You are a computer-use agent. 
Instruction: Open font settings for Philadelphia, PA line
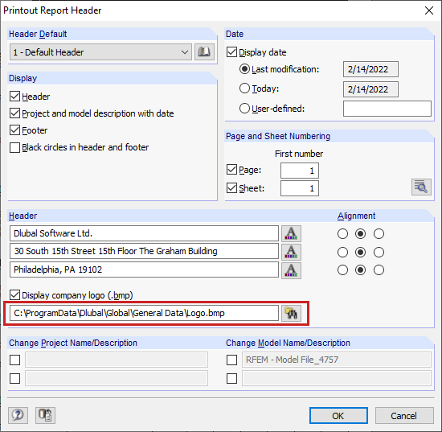tap(291, 270)
